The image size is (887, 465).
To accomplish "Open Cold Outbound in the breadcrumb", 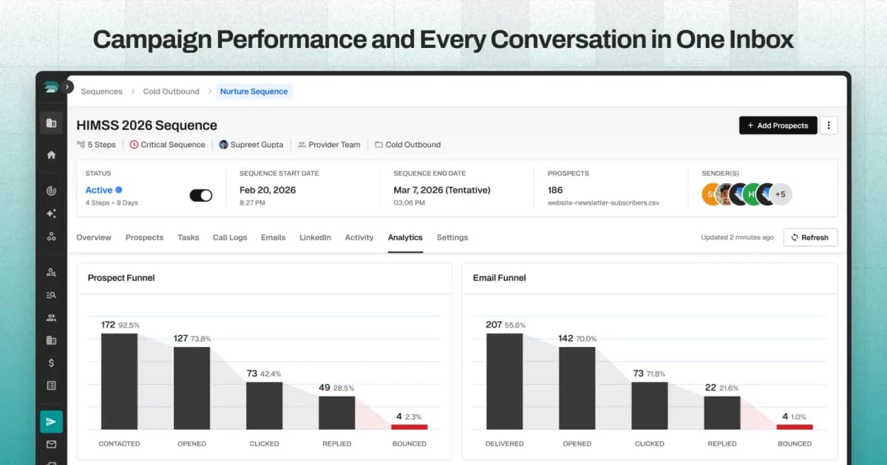I will pos(171,92).
